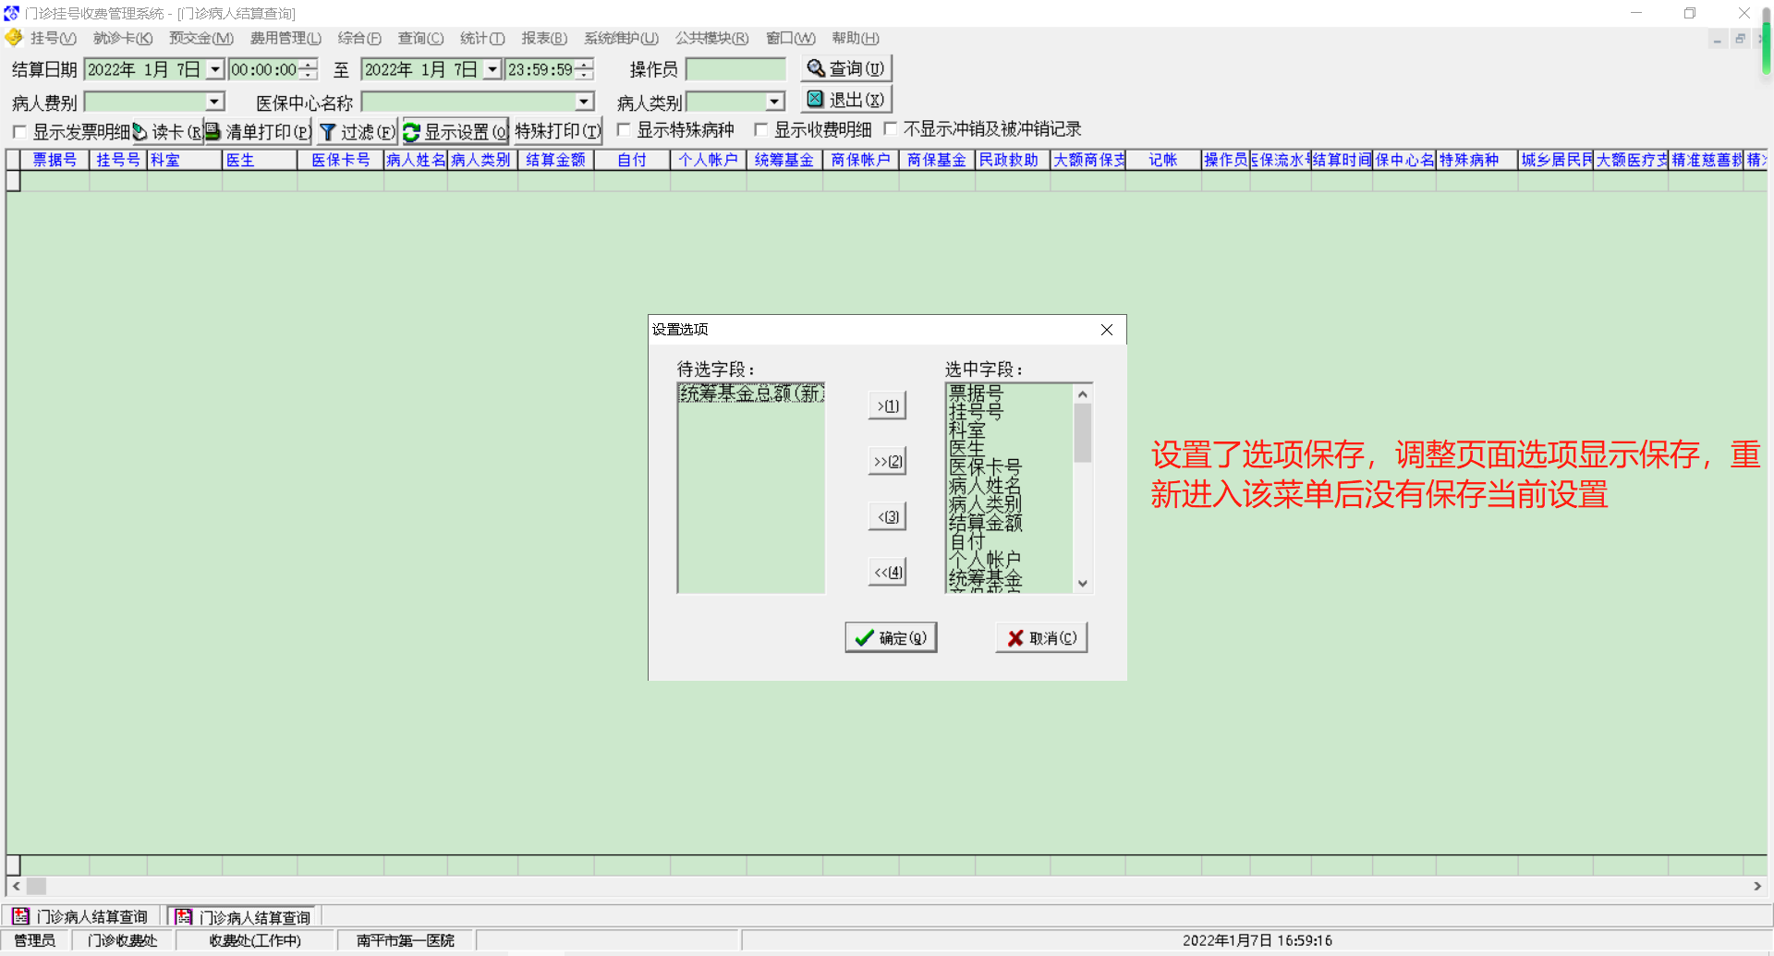
Task: Close the 设置选项 dialog
Action: (1107, 330)
